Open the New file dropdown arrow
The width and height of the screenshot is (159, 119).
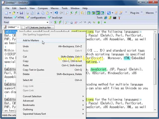[x=10, y=13]
